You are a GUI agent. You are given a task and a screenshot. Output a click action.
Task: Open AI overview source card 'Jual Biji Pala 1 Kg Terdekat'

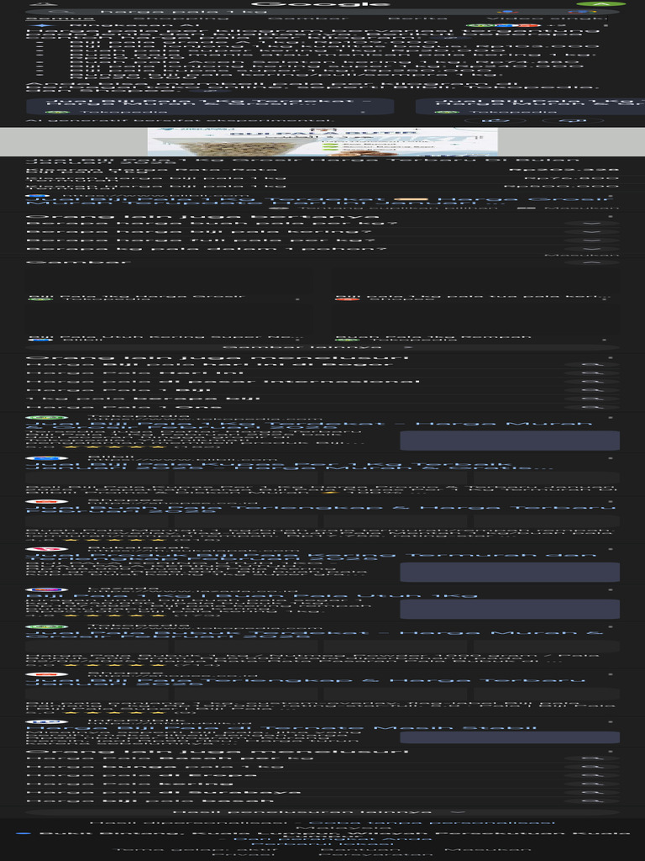click(x=209, y=107)
